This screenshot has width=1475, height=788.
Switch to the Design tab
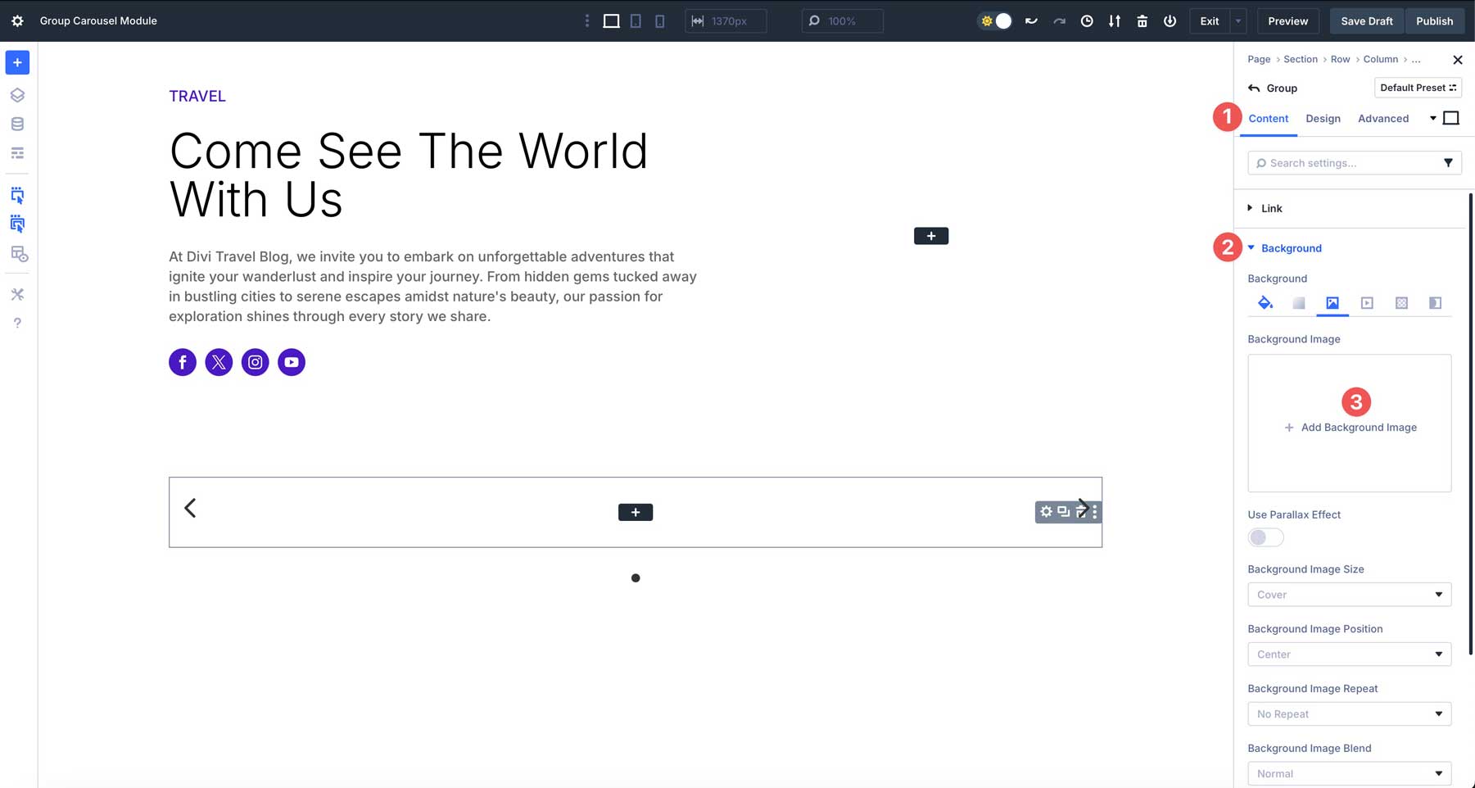point(1323,118)
